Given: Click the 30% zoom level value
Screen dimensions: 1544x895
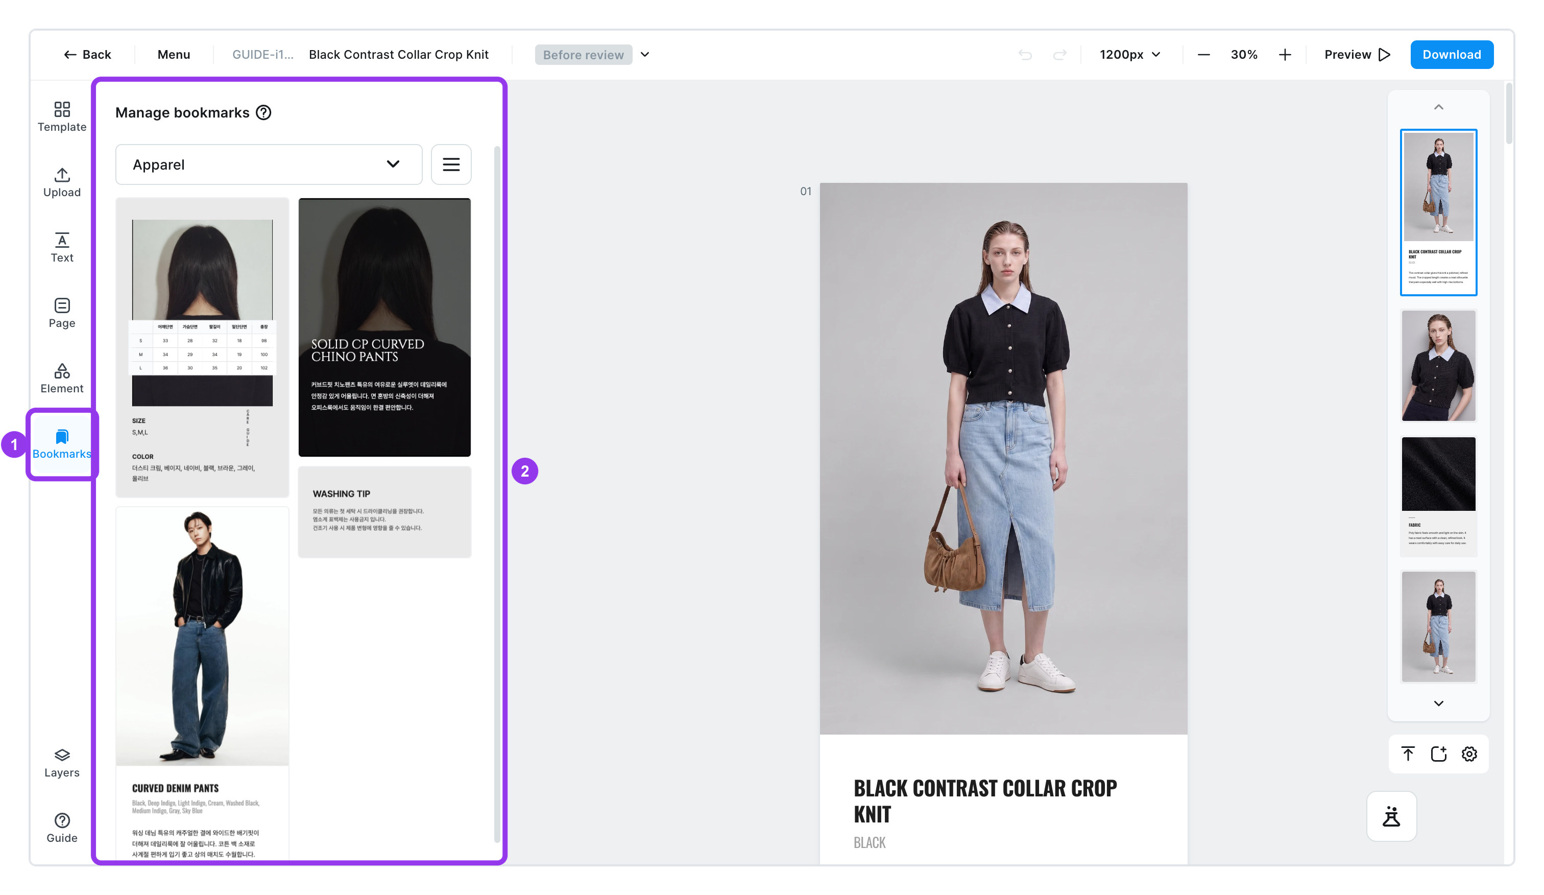Looking at the screenshot, I should point(1244,55).
